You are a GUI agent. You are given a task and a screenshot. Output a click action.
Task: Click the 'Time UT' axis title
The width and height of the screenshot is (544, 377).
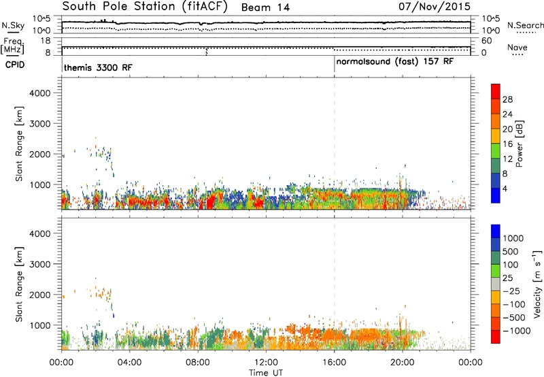[x=266, y=373]
